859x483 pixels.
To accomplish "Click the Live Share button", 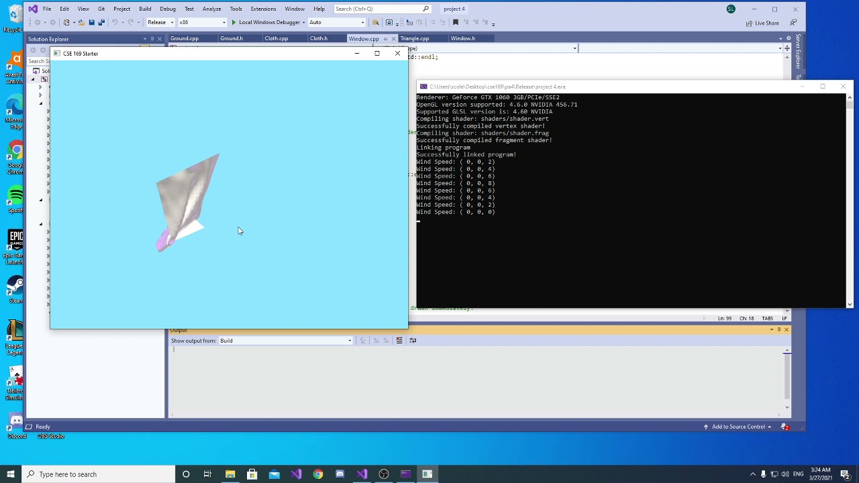I will [762, 23].
